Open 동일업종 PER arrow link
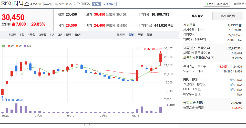Screen dimensions: 246x128 (204, 103)
